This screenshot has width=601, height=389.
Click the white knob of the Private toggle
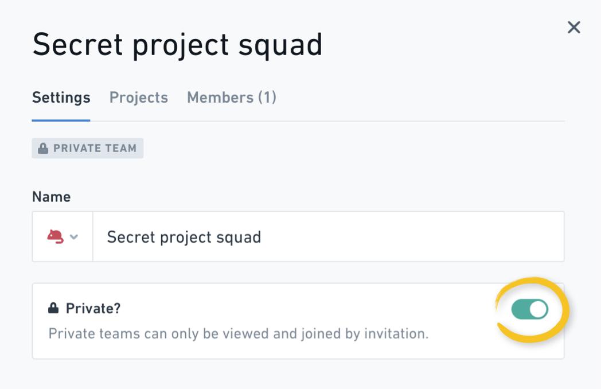(x=538, y=309)
